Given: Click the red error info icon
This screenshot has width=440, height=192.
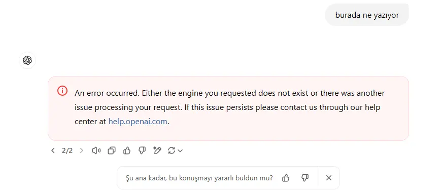Looking at the screenshot, I should point(62,91).
